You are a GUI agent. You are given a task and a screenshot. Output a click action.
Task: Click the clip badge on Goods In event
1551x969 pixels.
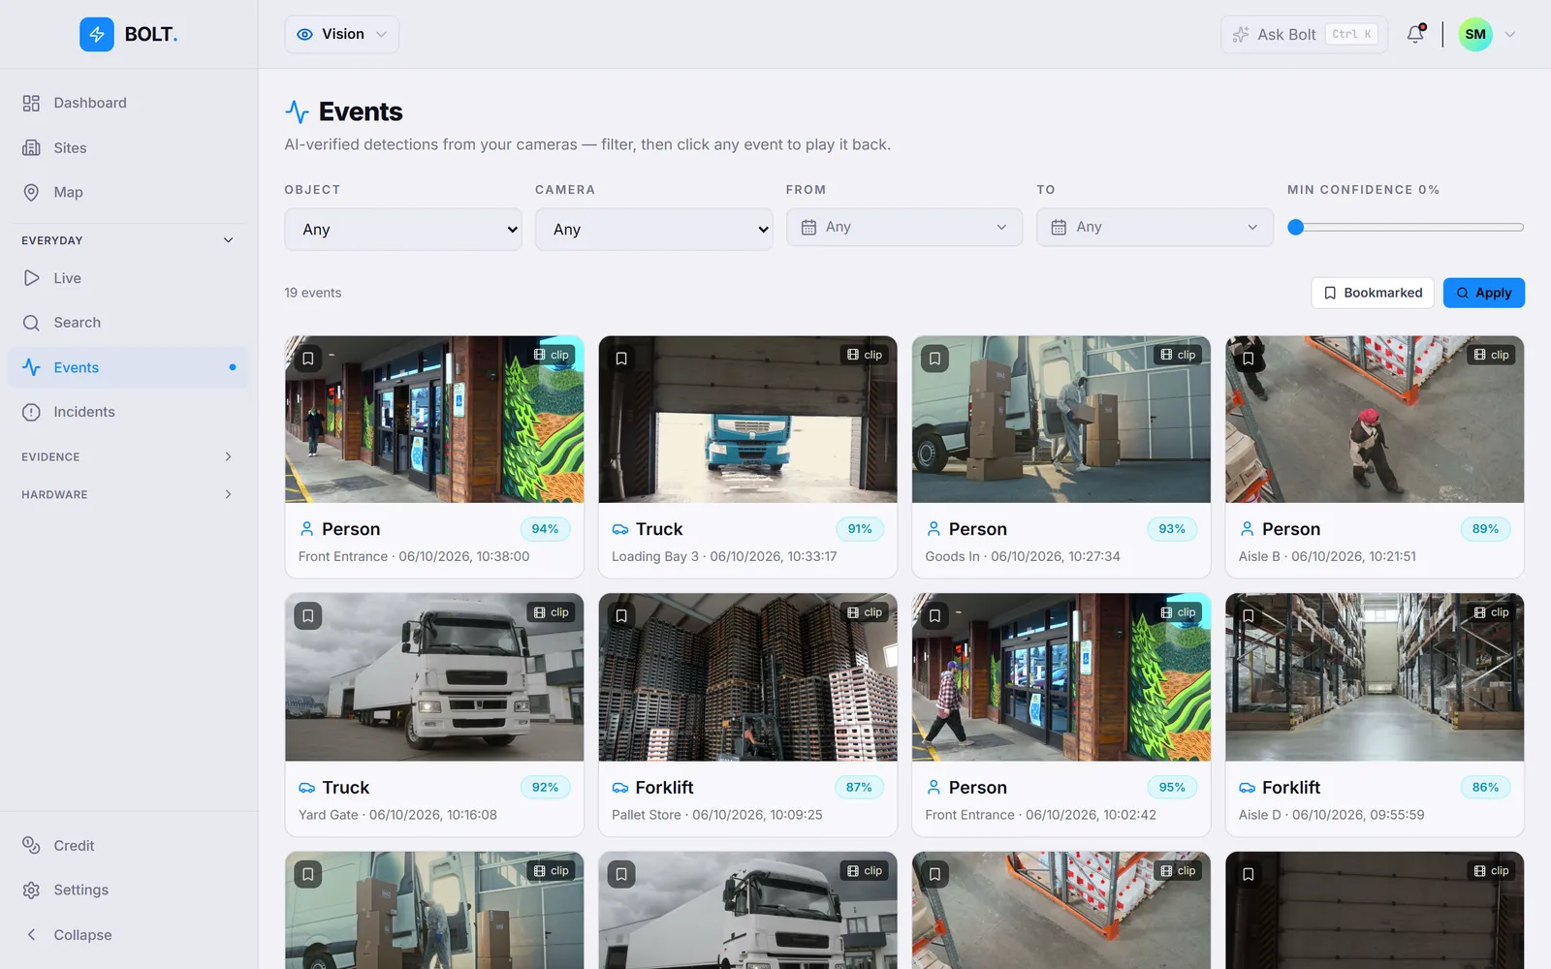pyautogui.click(x=1178, y=355)
